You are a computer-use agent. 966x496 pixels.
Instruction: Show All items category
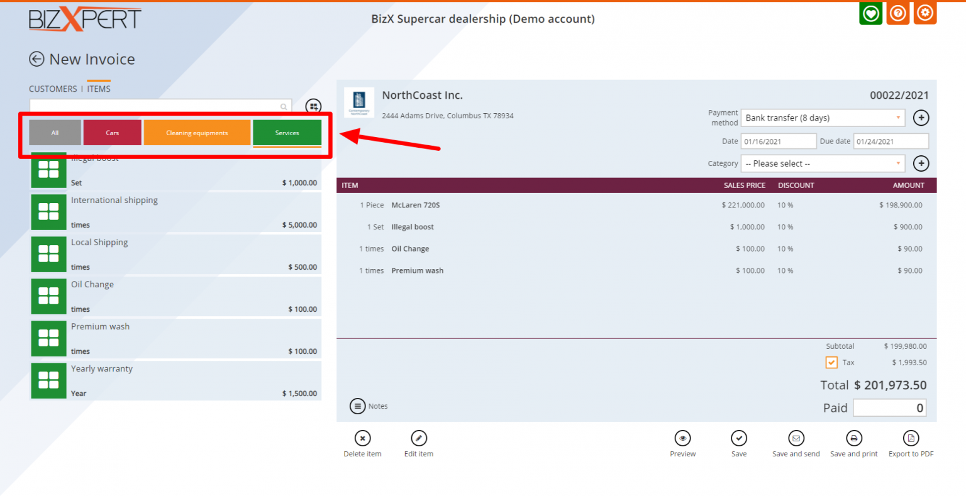click(x=55, y=133)
